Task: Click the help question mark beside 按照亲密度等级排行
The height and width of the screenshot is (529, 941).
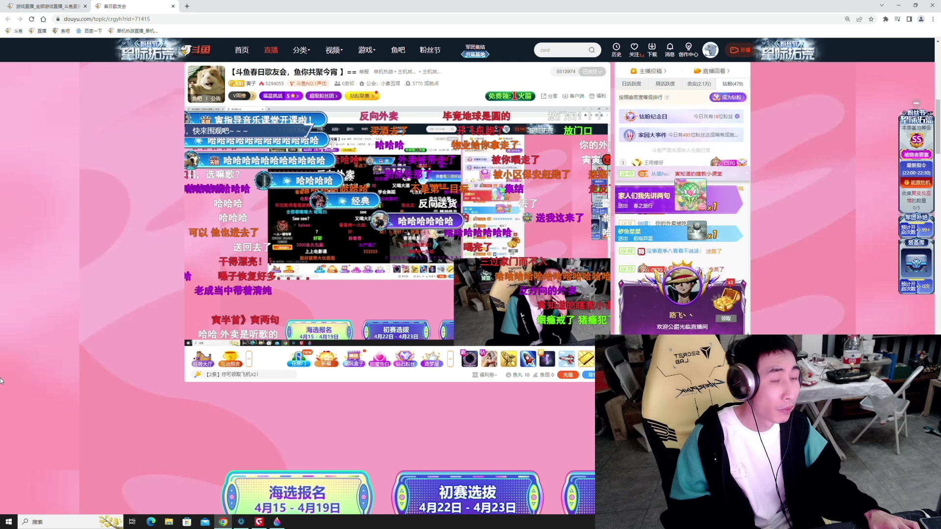Action: (667, 97)
